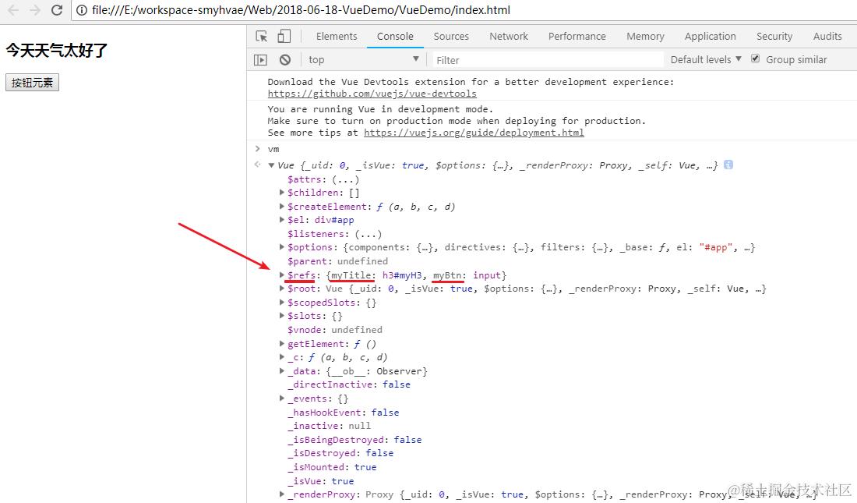The image size is (857, 503).
Task: Activate the inspect element picker icon
Action: coord(262,36)
